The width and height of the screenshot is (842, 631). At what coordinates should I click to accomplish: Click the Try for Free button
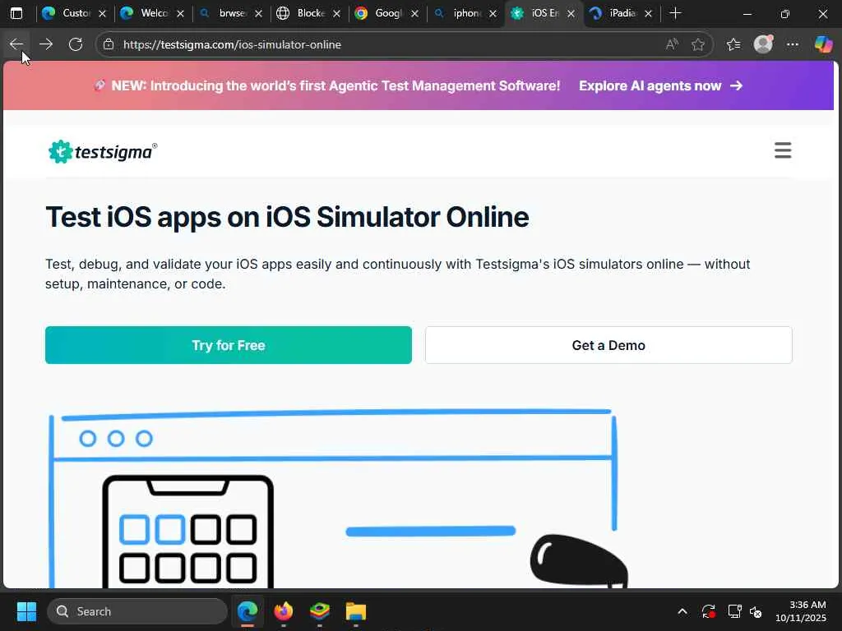pos(229,345)
